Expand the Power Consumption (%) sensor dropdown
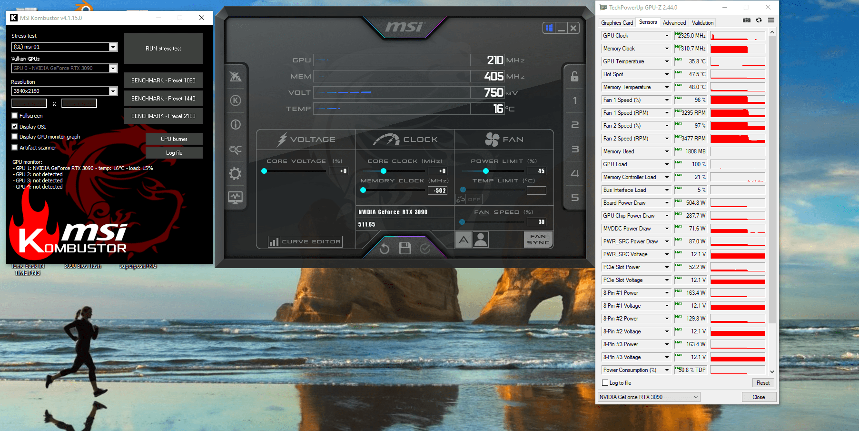859x431 pixels. coord(667,370)
